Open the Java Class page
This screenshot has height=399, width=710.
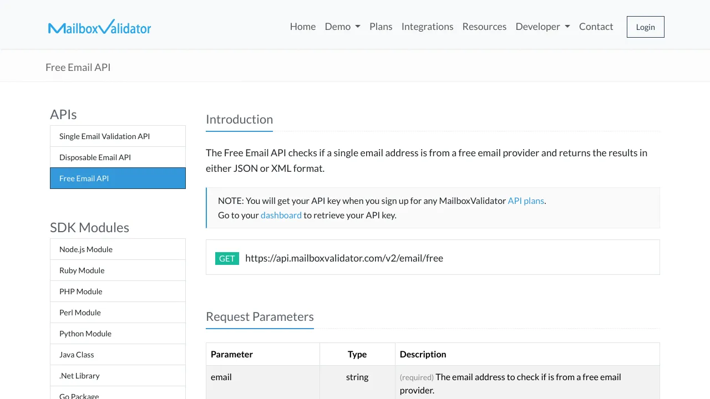[x=118, y=355]
